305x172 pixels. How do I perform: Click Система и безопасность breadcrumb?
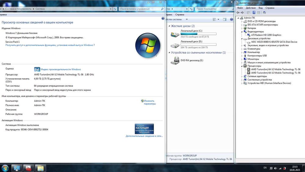tap(18, 9)
